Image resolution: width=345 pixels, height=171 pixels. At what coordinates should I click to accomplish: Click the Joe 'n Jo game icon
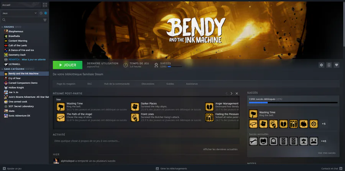[6, 92]
